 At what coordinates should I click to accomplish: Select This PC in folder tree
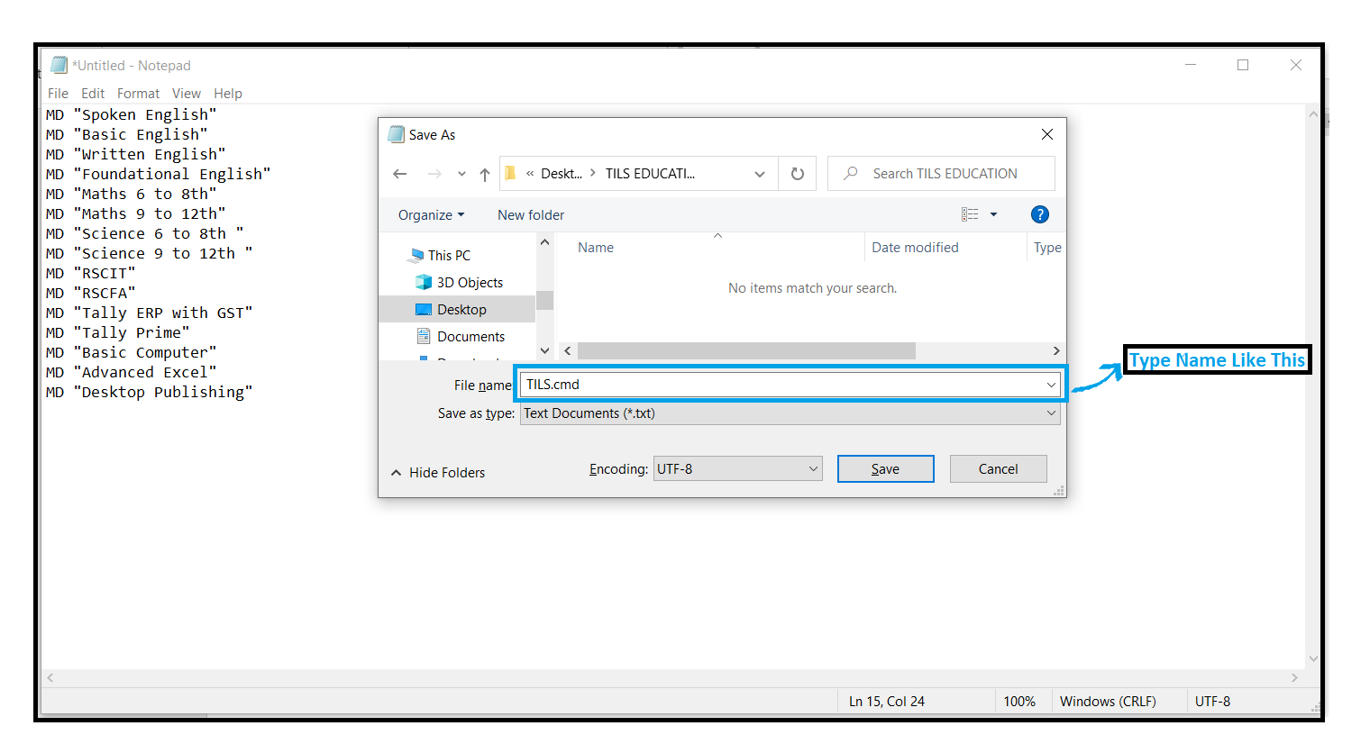point(449,255)
